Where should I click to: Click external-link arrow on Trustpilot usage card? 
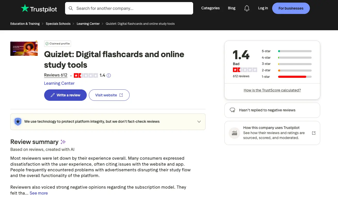click(313, 133)
